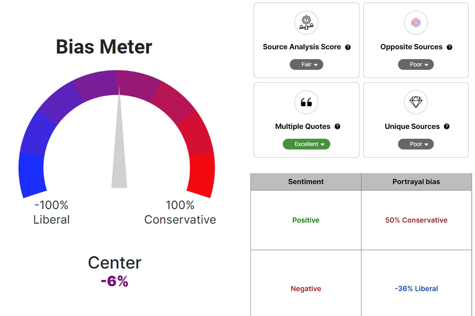Expand the Poor dropdown under Unique Sources

[x=416, y=144]
